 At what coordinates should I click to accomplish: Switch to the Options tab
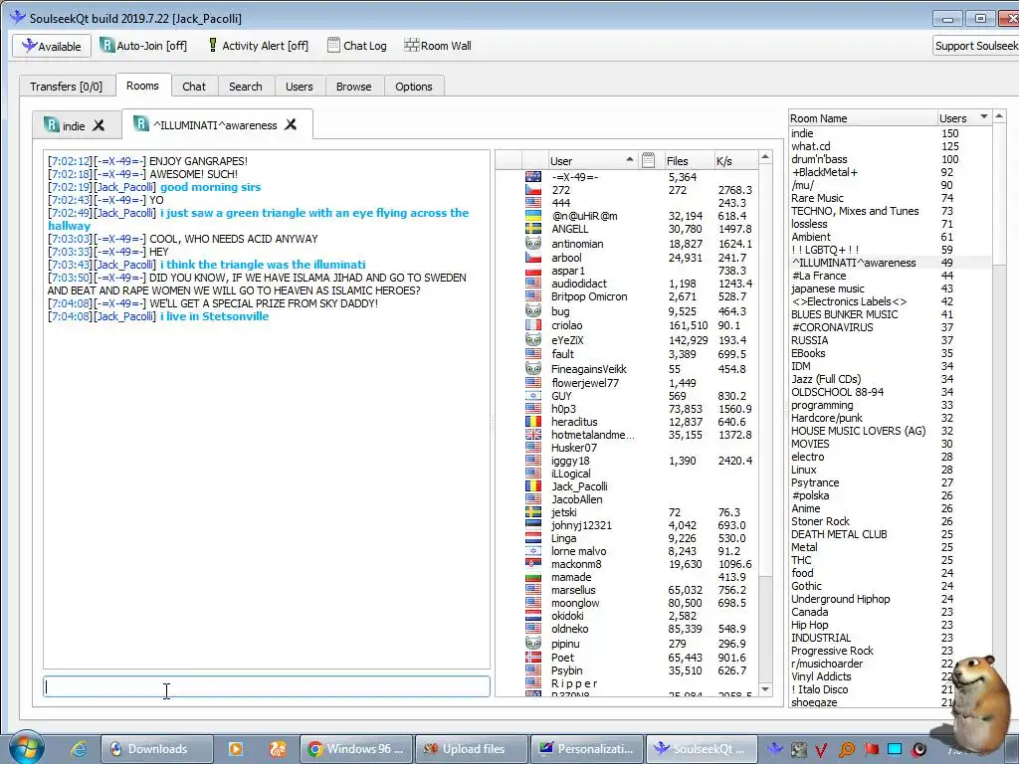[413, 87]
